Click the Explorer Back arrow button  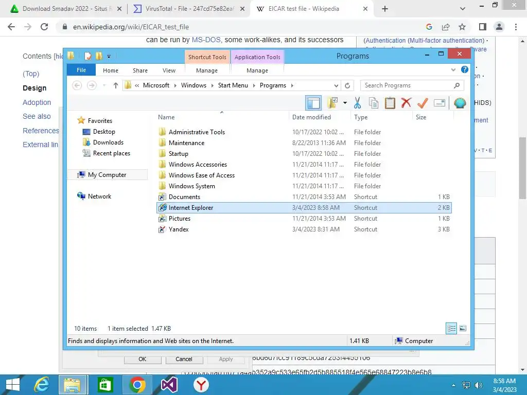tap(77, 85)
